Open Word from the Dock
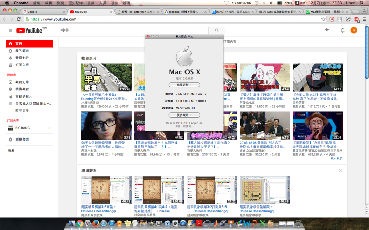The height and width of the screenshot is (230, 369). point(247,223)
